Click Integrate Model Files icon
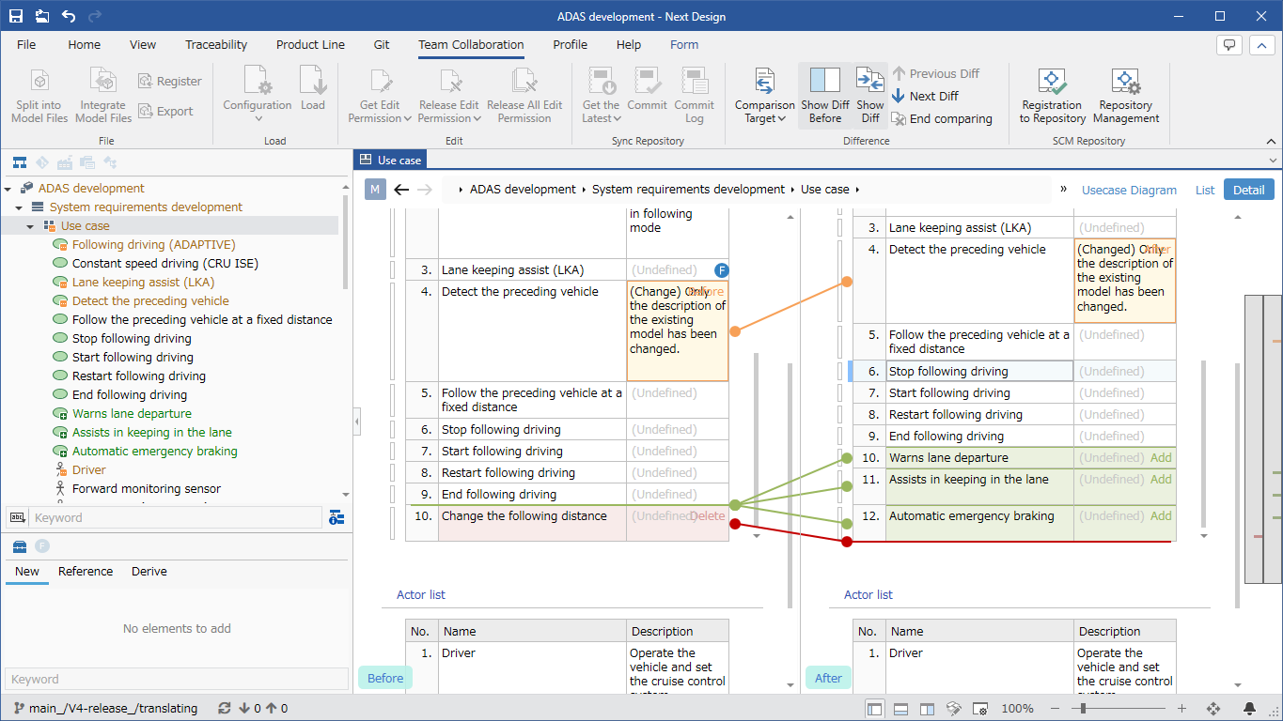Image resolution: width=1283 pixels, height=721 pixels. pyautogui.click(x=102, y=80)
